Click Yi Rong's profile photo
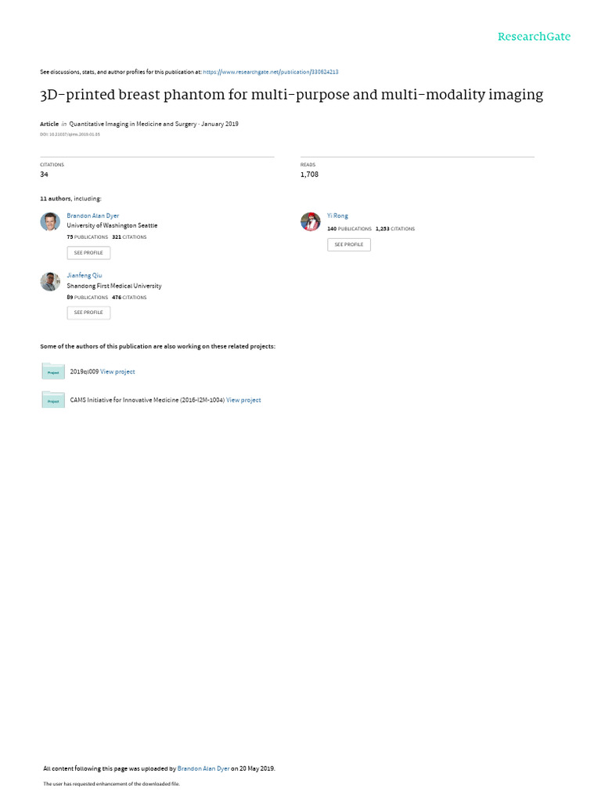Screen dimensions: 601x802 point(310,222)
